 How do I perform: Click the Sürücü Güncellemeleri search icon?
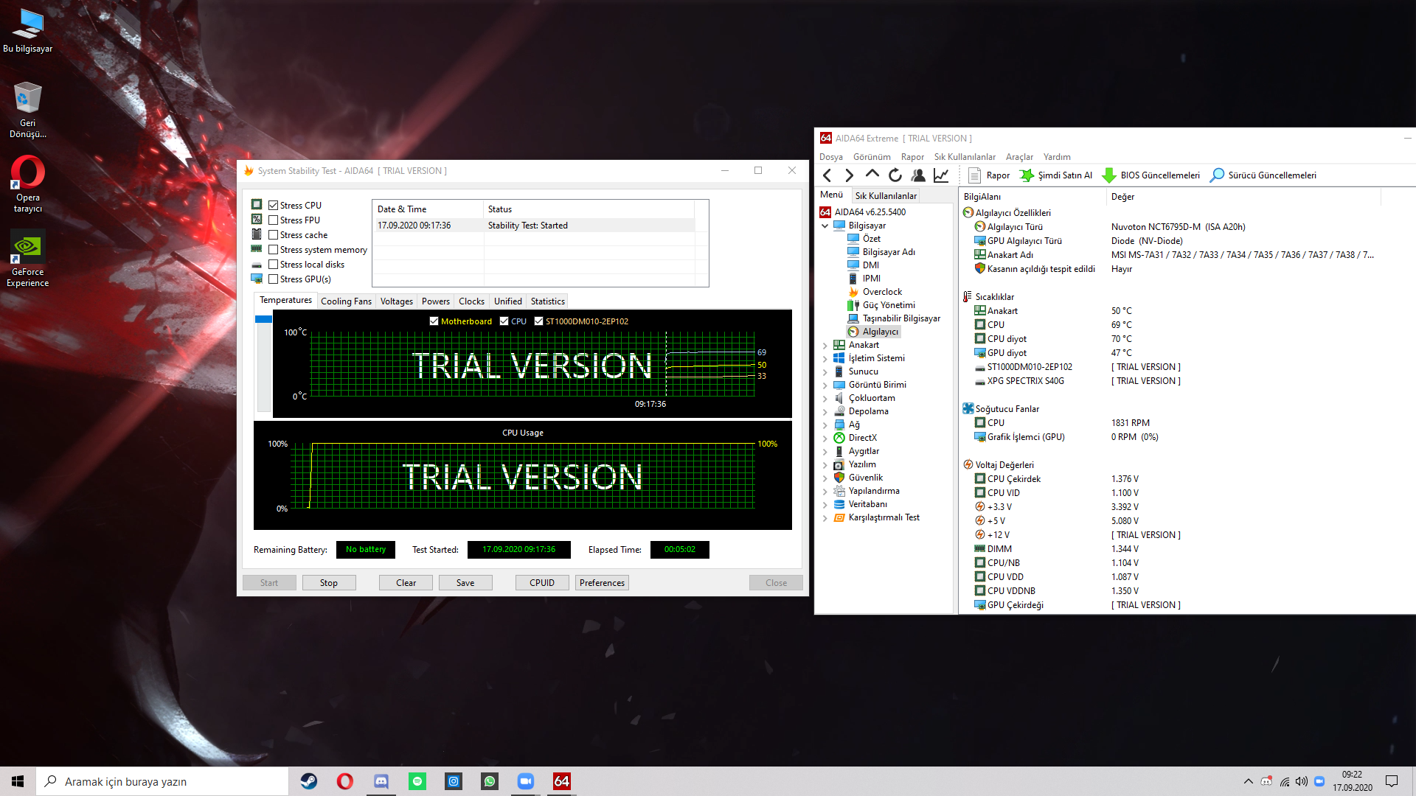coord(1217,175)
